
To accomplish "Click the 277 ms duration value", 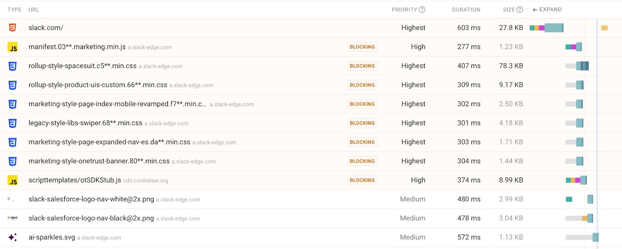I will tap(469, 47).
